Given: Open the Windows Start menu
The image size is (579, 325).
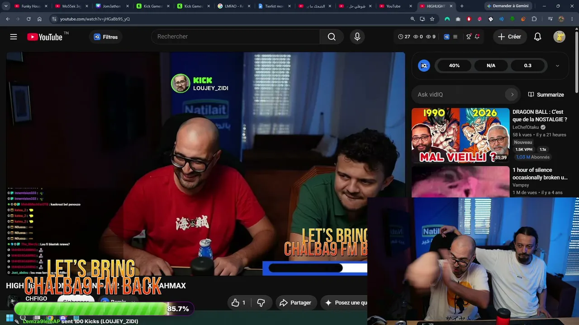Looking at the screenshot, I should point(9,318).
